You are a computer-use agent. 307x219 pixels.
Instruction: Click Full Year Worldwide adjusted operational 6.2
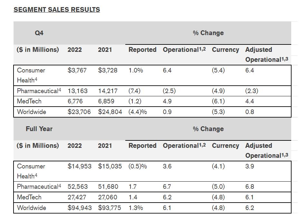point(249,208)
